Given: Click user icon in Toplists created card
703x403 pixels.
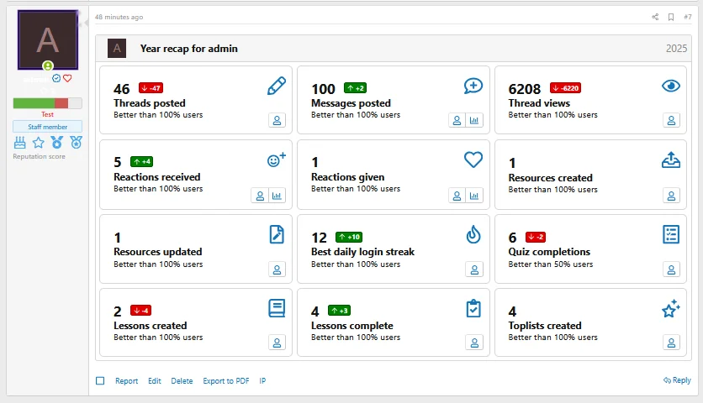Looking at the screenshot, I should (x=671, y=343).
